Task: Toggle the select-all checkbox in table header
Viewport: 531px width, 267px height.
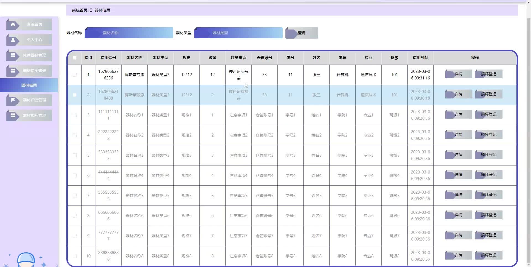Action: [75, 58]
